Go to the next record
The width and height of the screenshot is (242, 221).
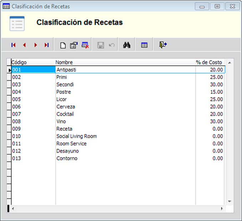coord(35,45)
